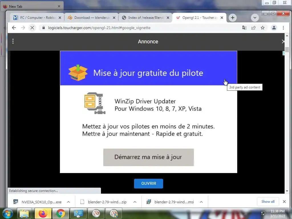Click the first gauge application taskbar icon
The width and height of the screenshot is (292, 219).
coord(96,214)
